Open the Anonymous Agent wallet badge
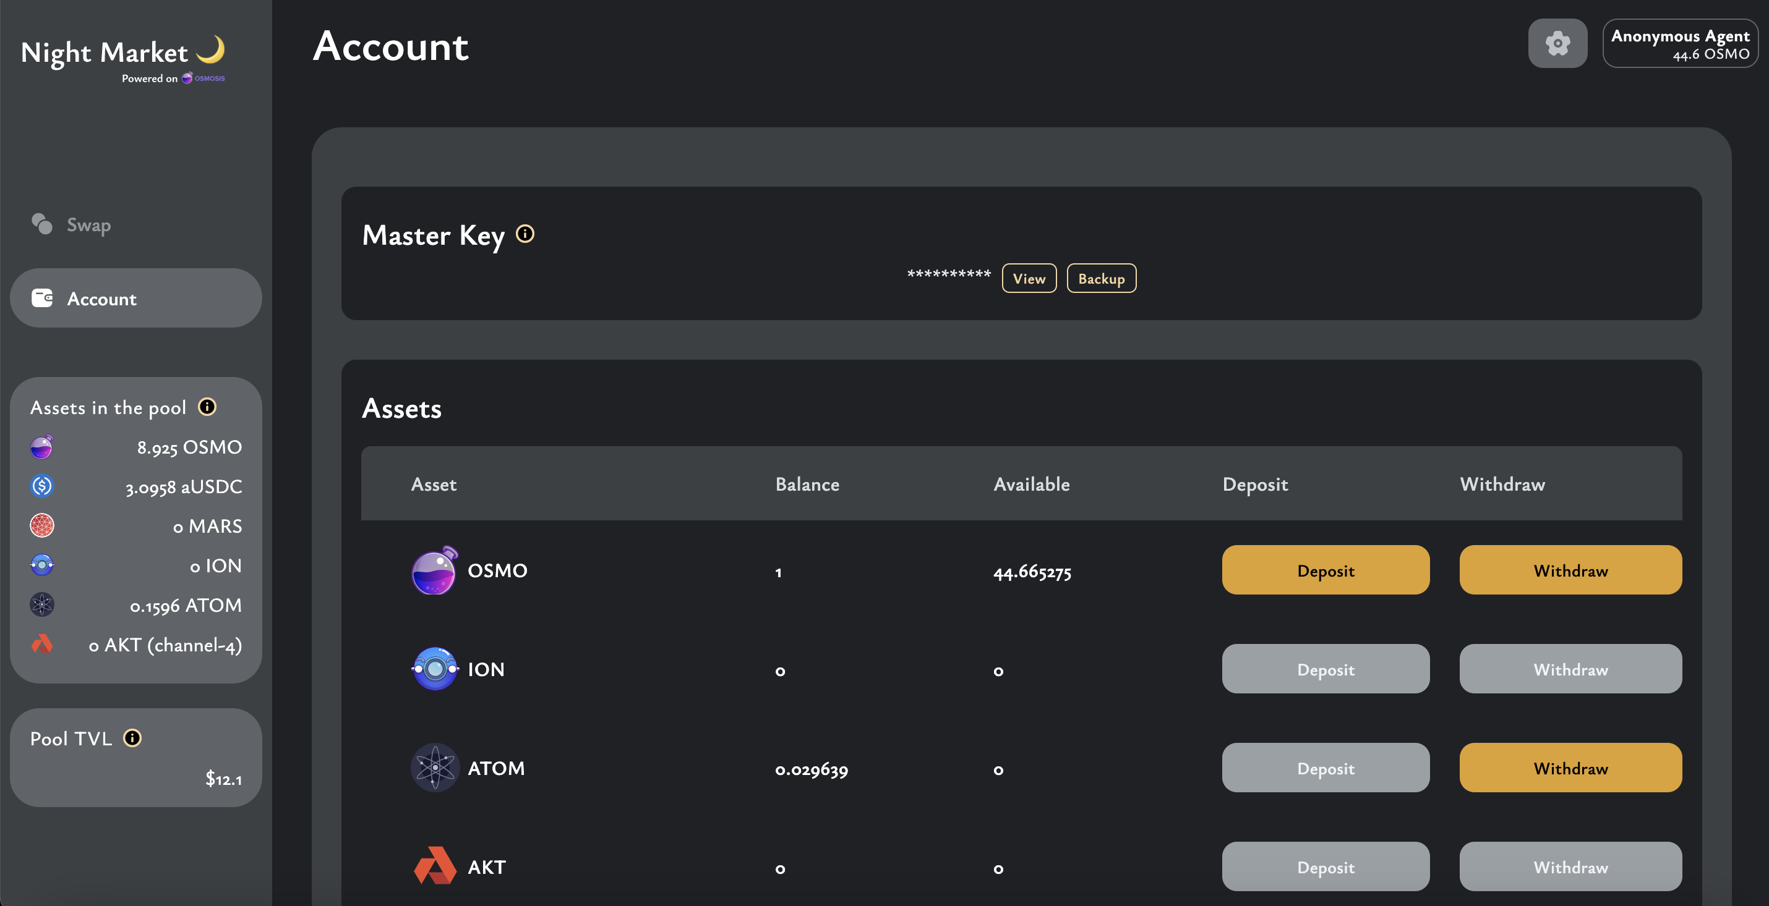The width and height of the screenshot is (1769, 906). (1679, 44)
